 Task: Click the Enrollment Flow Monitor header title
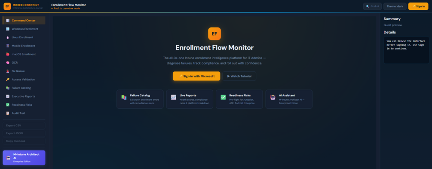pos(68,5)
